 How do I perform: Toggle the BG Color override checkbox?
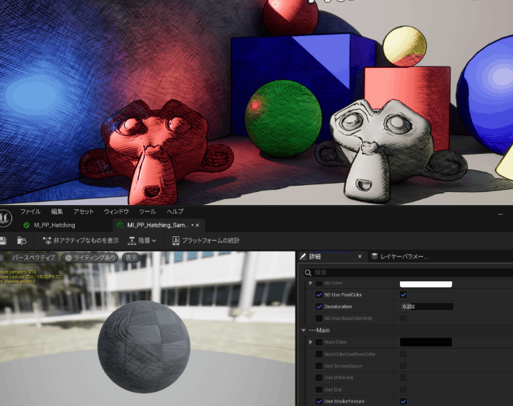pos(319,283)
